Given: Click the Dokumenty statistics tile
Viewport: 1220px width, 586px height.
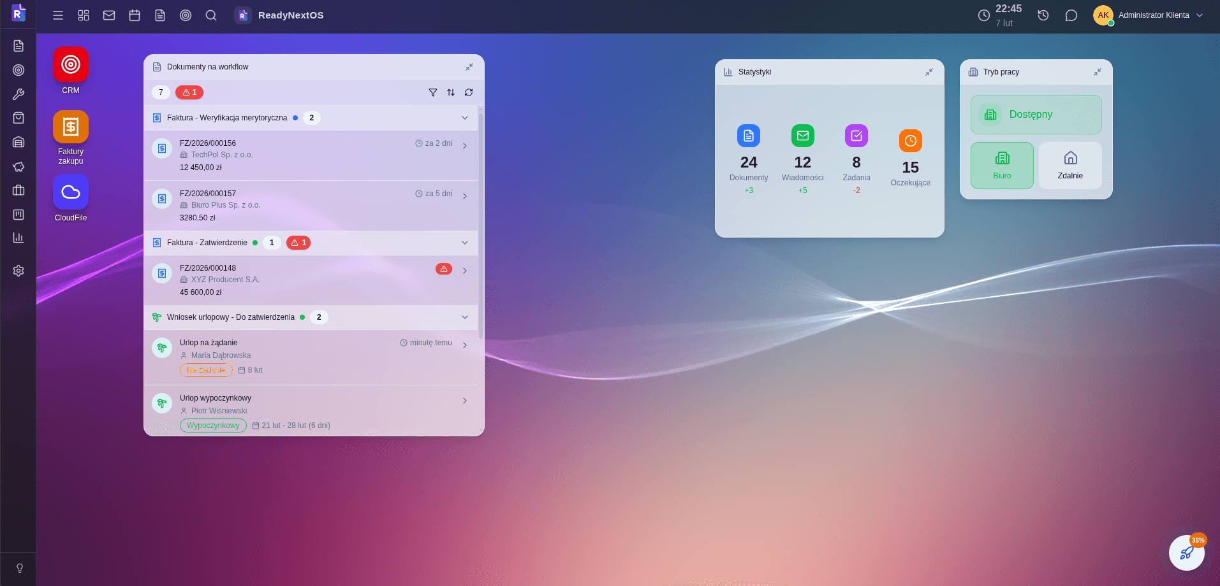Looking at the screenshot, I should pos(749,159).
